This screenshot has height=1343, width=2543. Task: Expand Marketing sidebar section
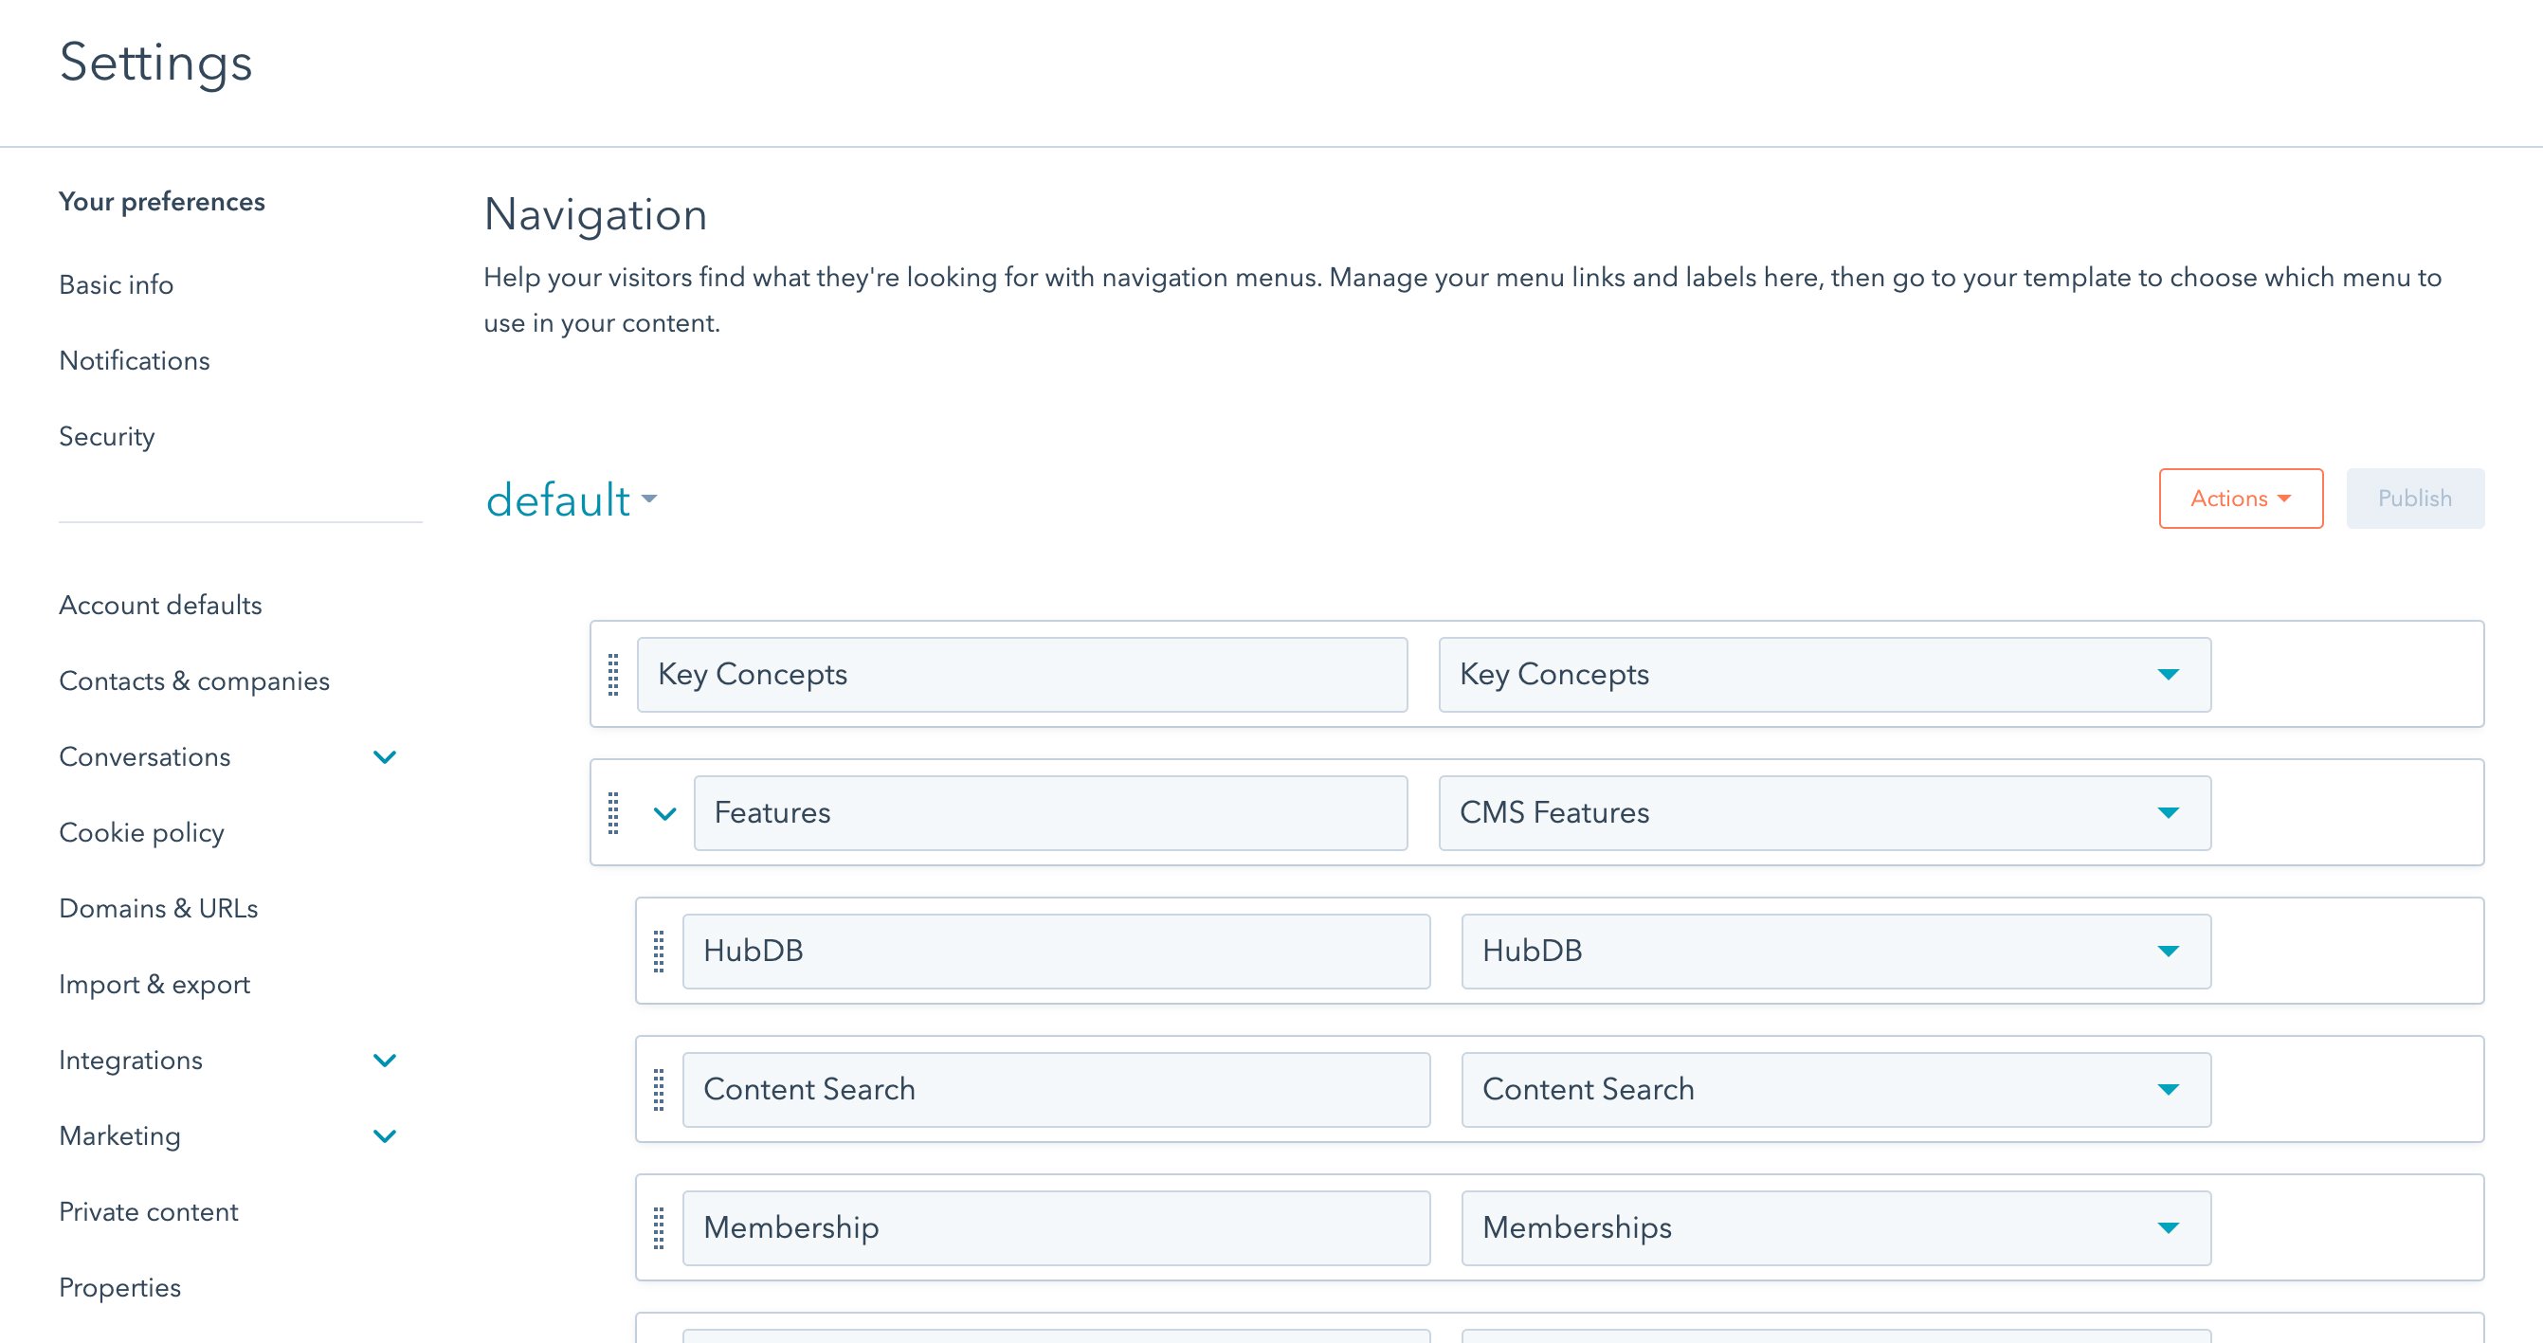(x=384, y=1136)
